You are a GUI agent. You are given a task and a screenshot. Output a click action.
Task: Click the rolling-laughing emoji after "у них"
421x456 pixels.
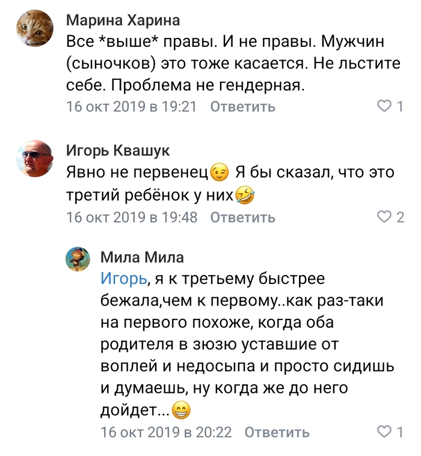click(244, 196)
